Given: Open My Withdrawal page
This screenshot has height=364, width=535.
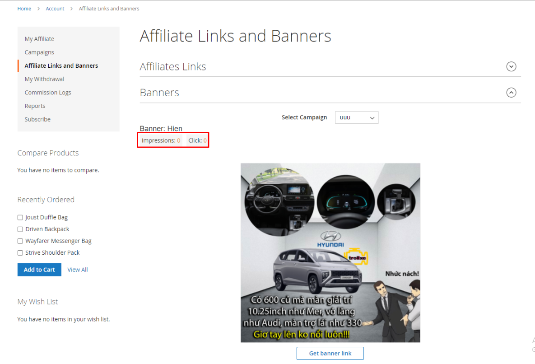Looking at the screenshot, I should coord(44,79).
